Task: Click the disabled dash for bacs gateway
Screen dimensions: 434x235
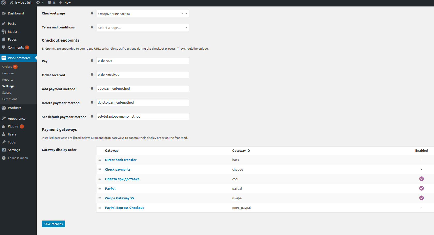Action: coord(421,160)
